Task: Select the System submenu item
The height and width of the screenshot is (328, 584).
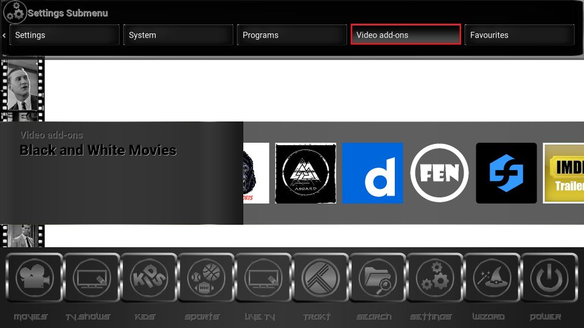Action: (x=178, y=35)
